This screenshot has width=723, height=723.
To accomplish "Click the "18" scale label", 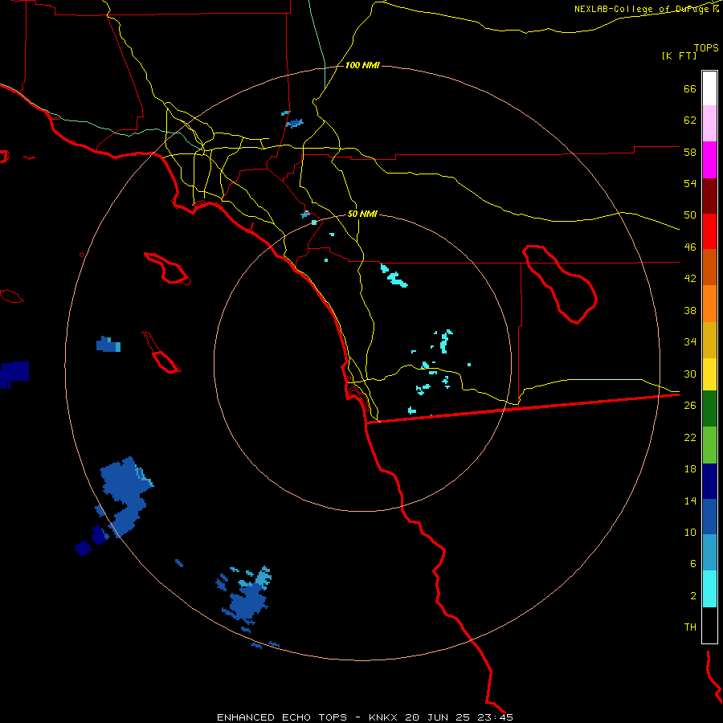I will 690,469.
